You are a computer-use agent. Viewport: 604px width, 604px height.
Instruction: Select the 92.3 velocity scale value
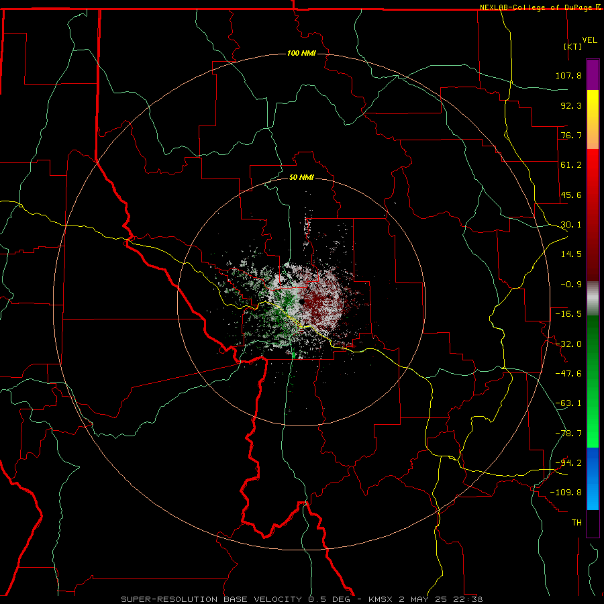(x=571, y=105)
